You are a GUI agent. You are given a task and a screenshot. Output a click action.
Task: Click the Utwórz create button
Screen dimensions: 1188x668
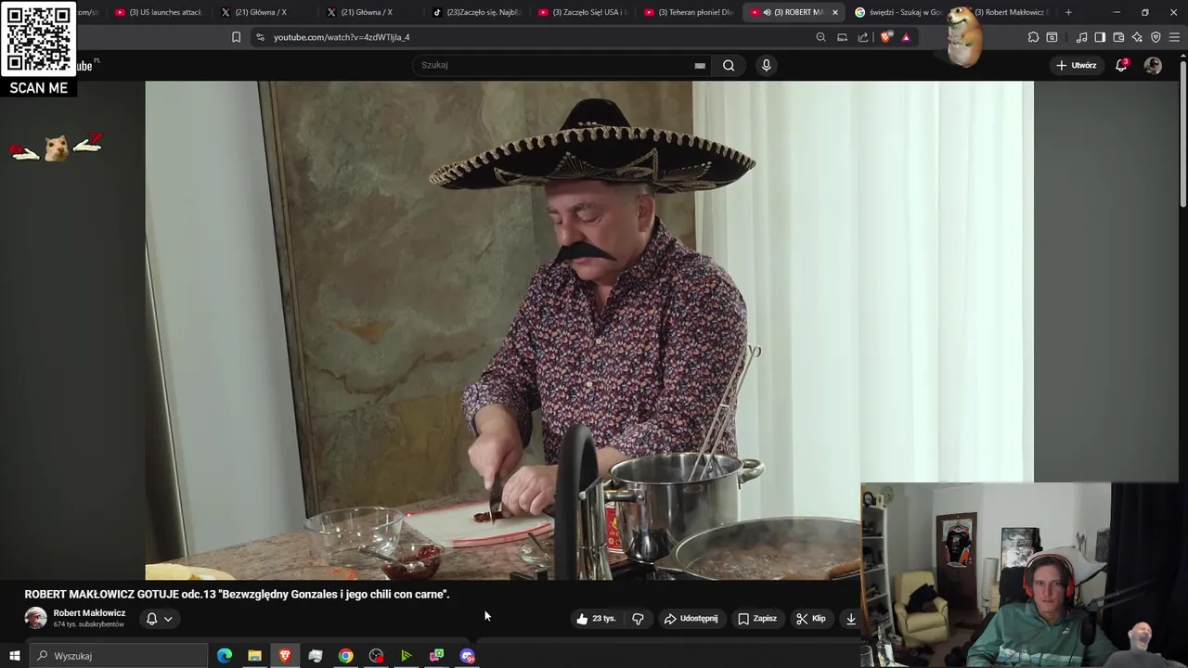click(1077, 65)
